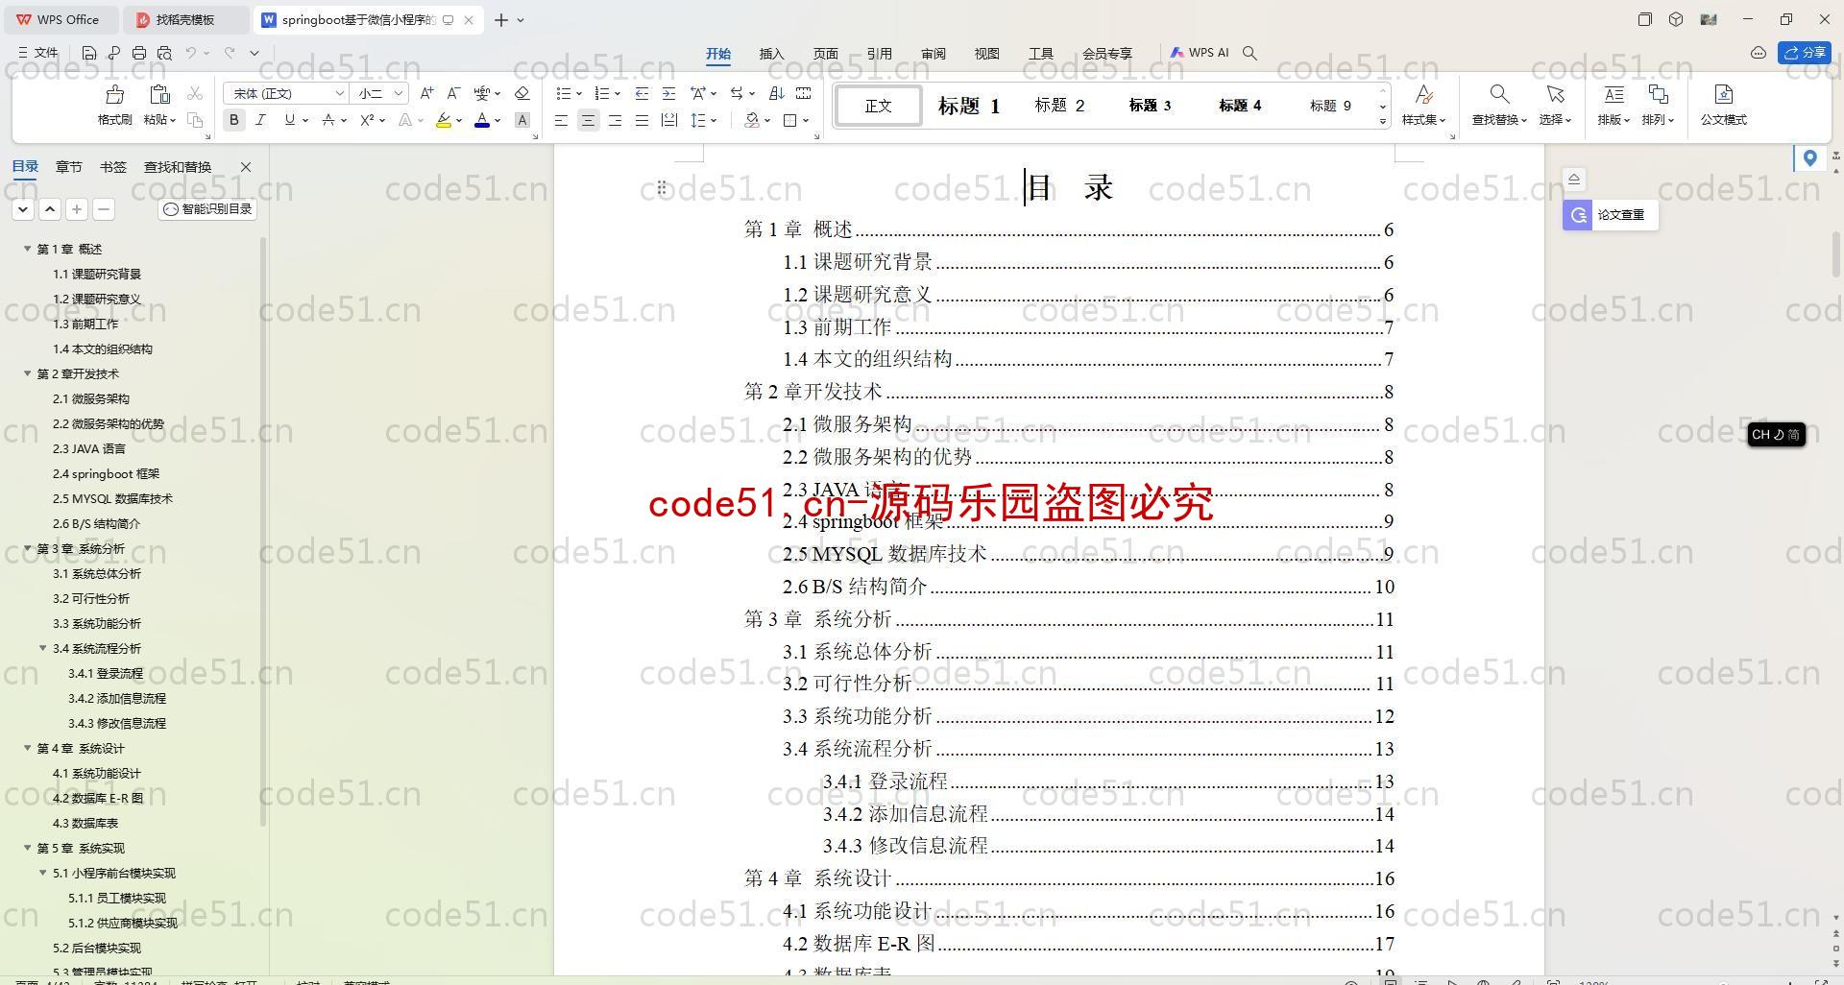Click the Copy icon below scissors
Viewport: 1844px width, 985px height.
(x=195, y=120)
